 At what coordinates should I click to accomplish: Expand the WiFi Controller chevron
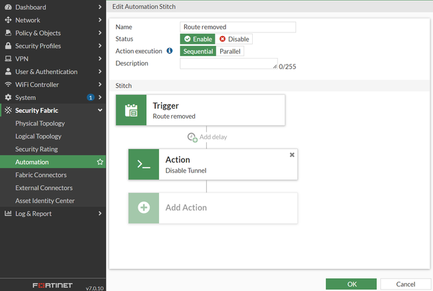click(x=100, y=85)
